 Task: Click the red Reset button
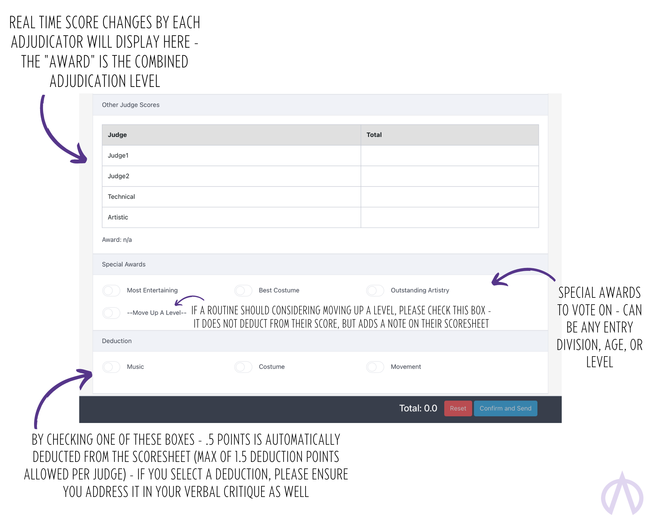pyautogui.click(x=458, y=408)
